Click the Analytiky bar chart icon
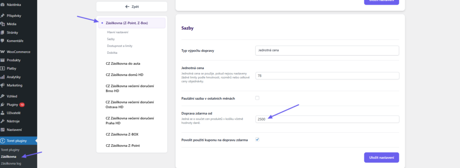Screen dimensions: 460x168 pyautogui.click(x=3, y=77)
